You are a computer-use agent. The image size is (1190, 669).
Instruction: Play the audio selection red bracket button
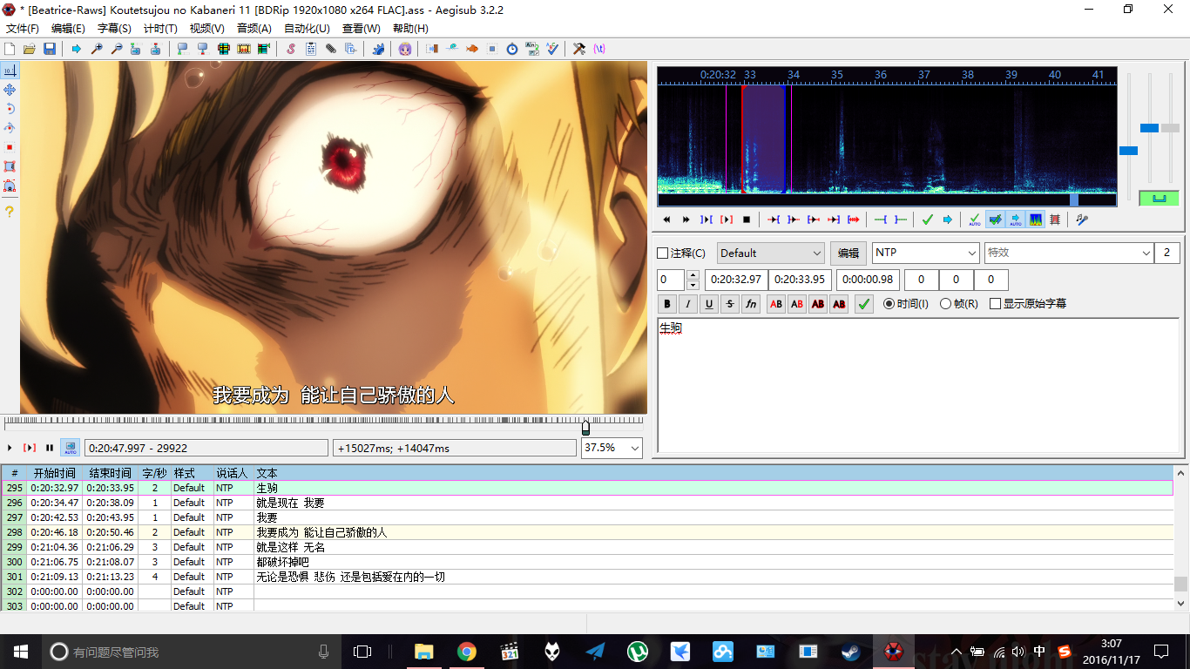pos(727,220)
